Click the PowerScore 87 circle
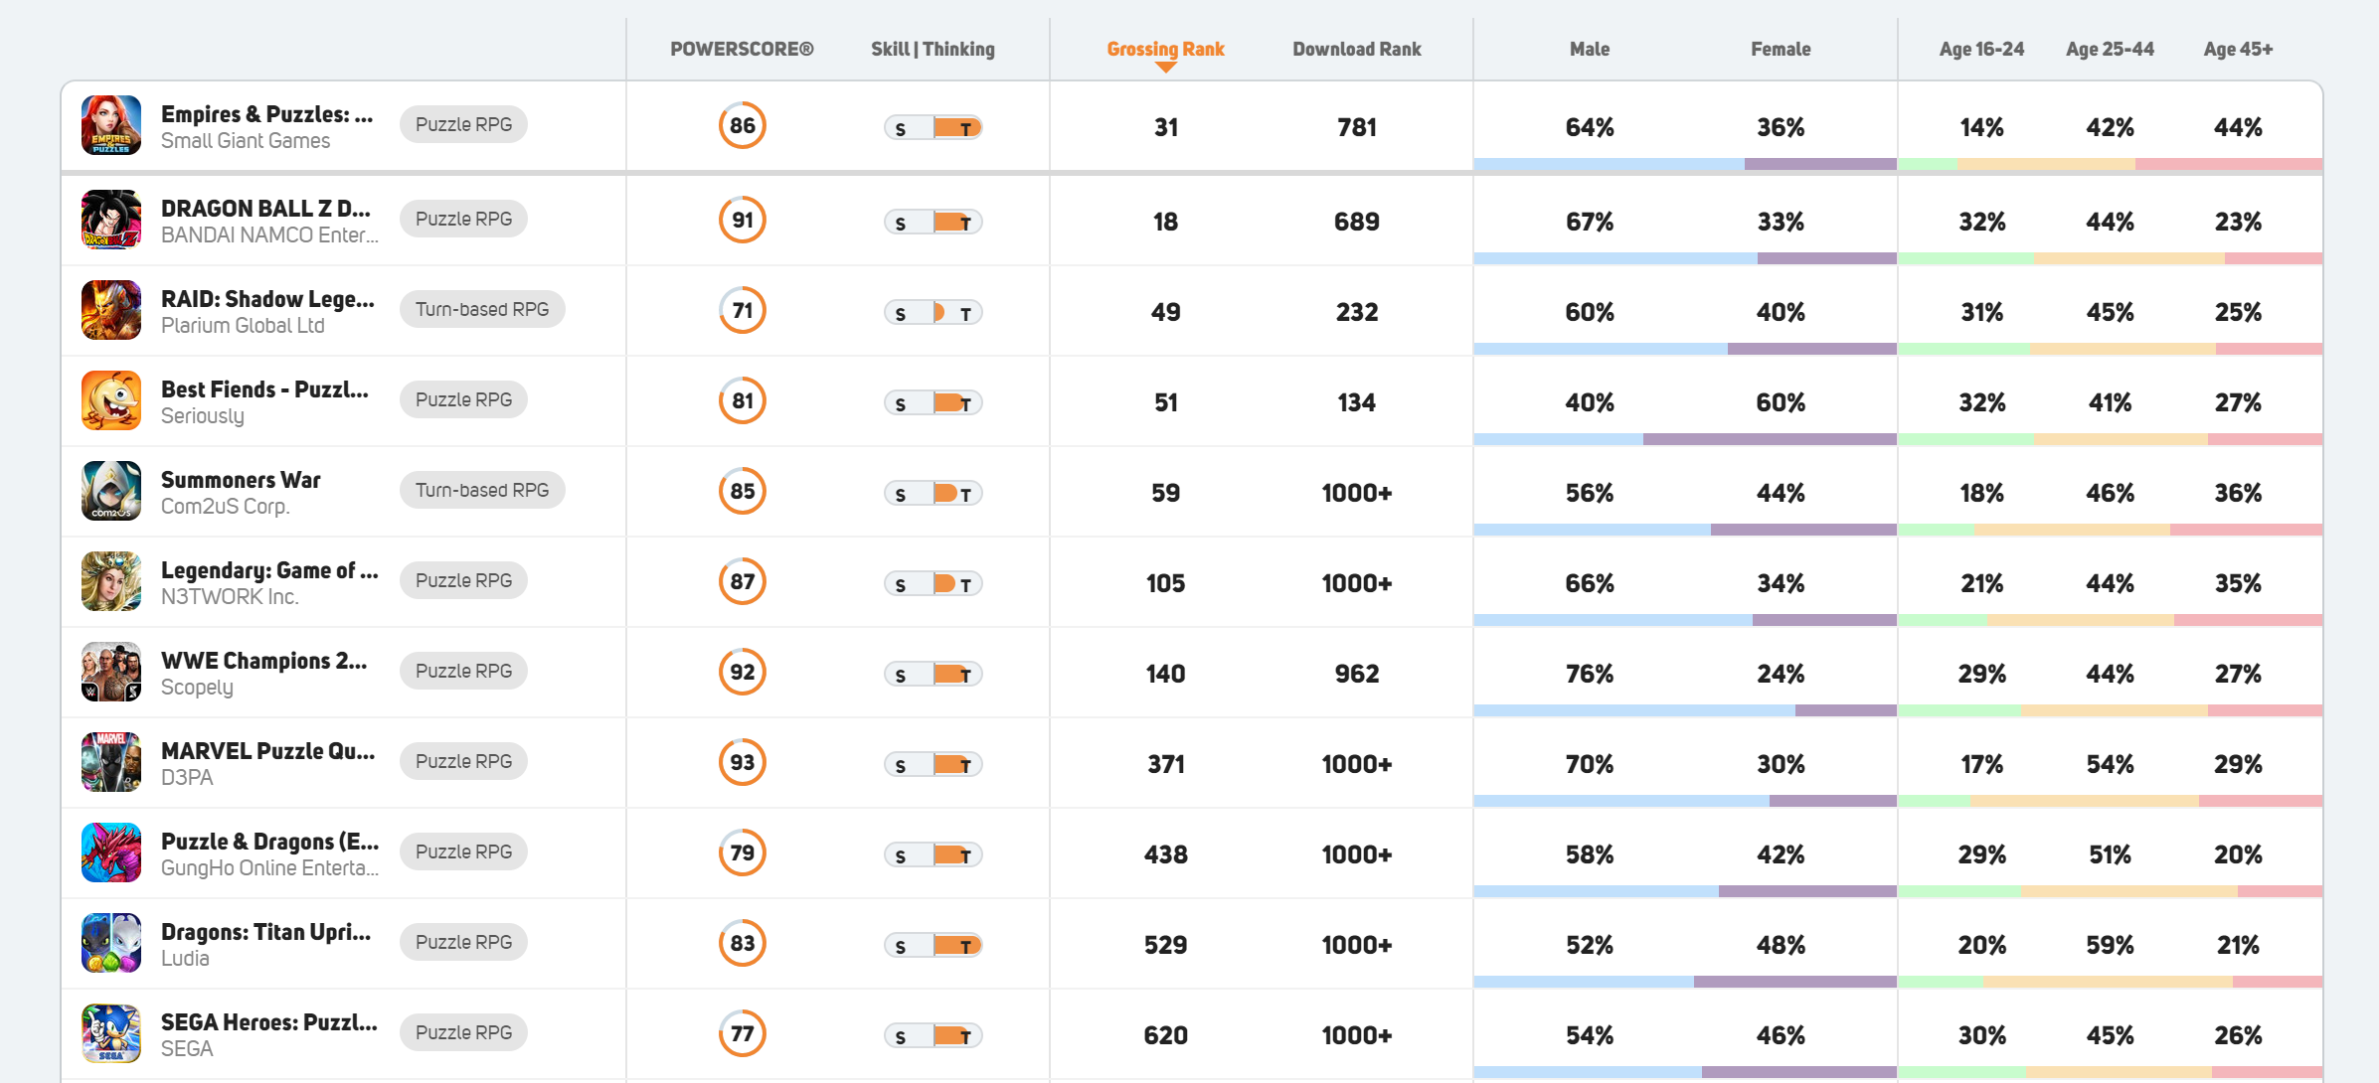Screen dimensions: 2379x1083 click(x=743, y=581)
